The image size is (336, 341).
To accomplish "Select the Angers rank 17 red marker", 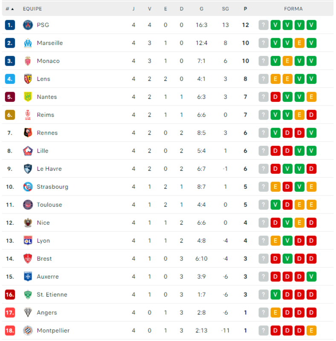I will pos(10,313).
